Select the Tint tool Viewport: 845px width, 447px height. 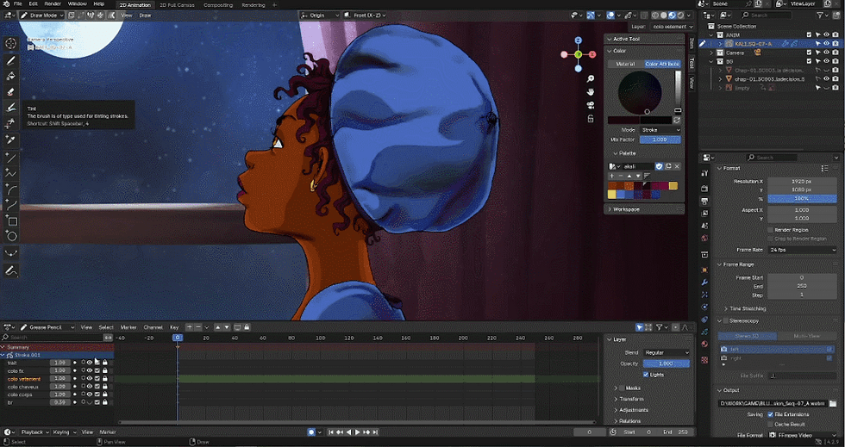point(11,108)
